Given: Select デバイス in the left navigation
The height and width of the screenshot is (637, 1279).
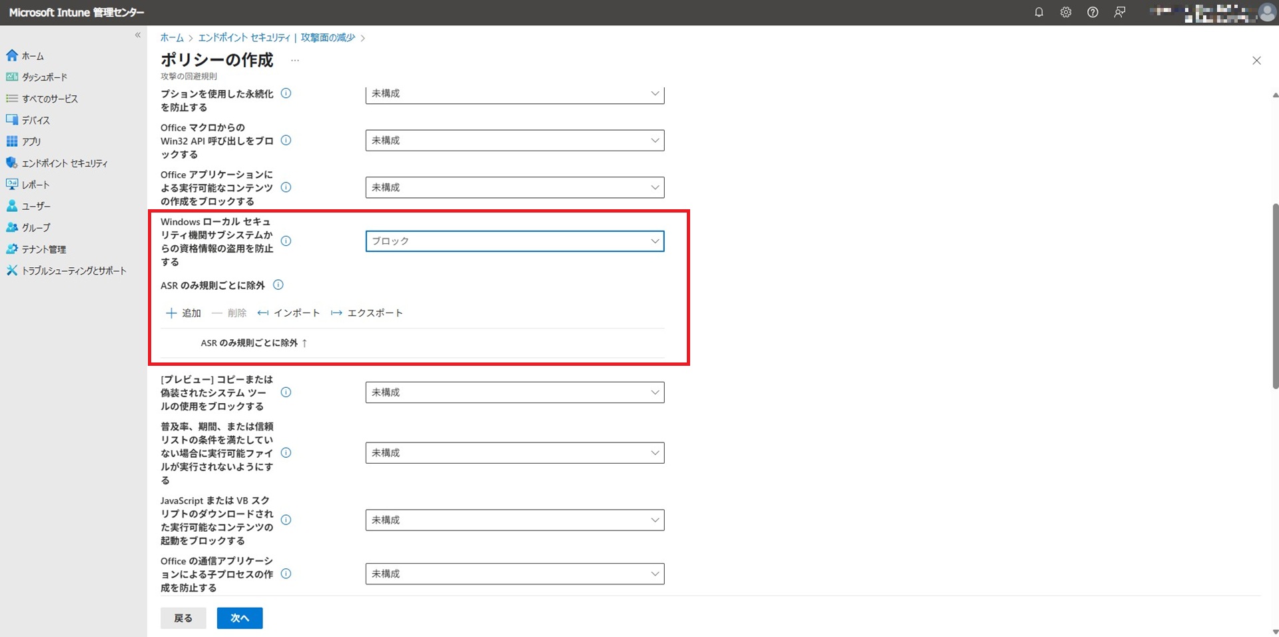Looking at the screenshot, I should (x=35, y=121).
